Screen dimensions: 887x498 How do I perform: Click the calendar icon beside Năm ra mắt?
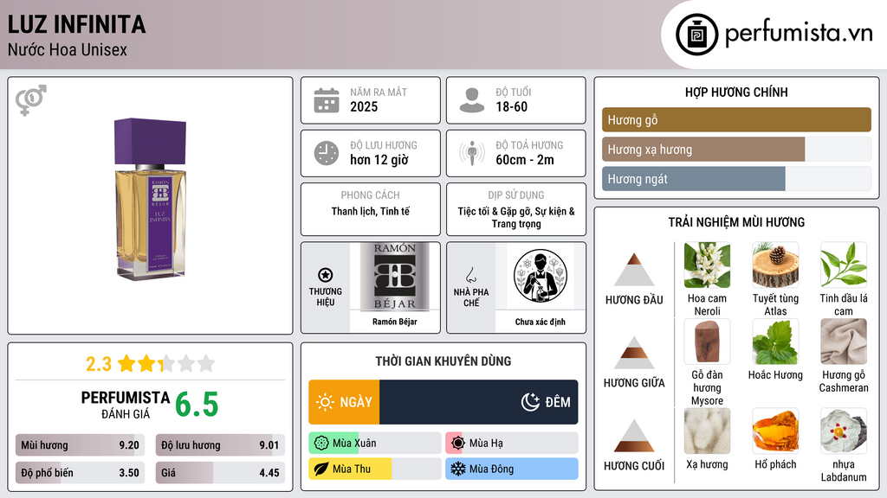(327, 100)
